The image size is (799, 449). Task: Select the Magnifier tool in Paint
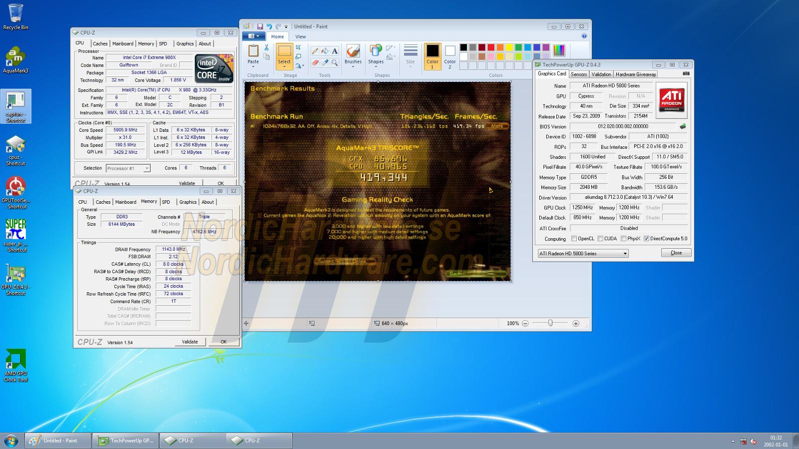coord(335,63)
